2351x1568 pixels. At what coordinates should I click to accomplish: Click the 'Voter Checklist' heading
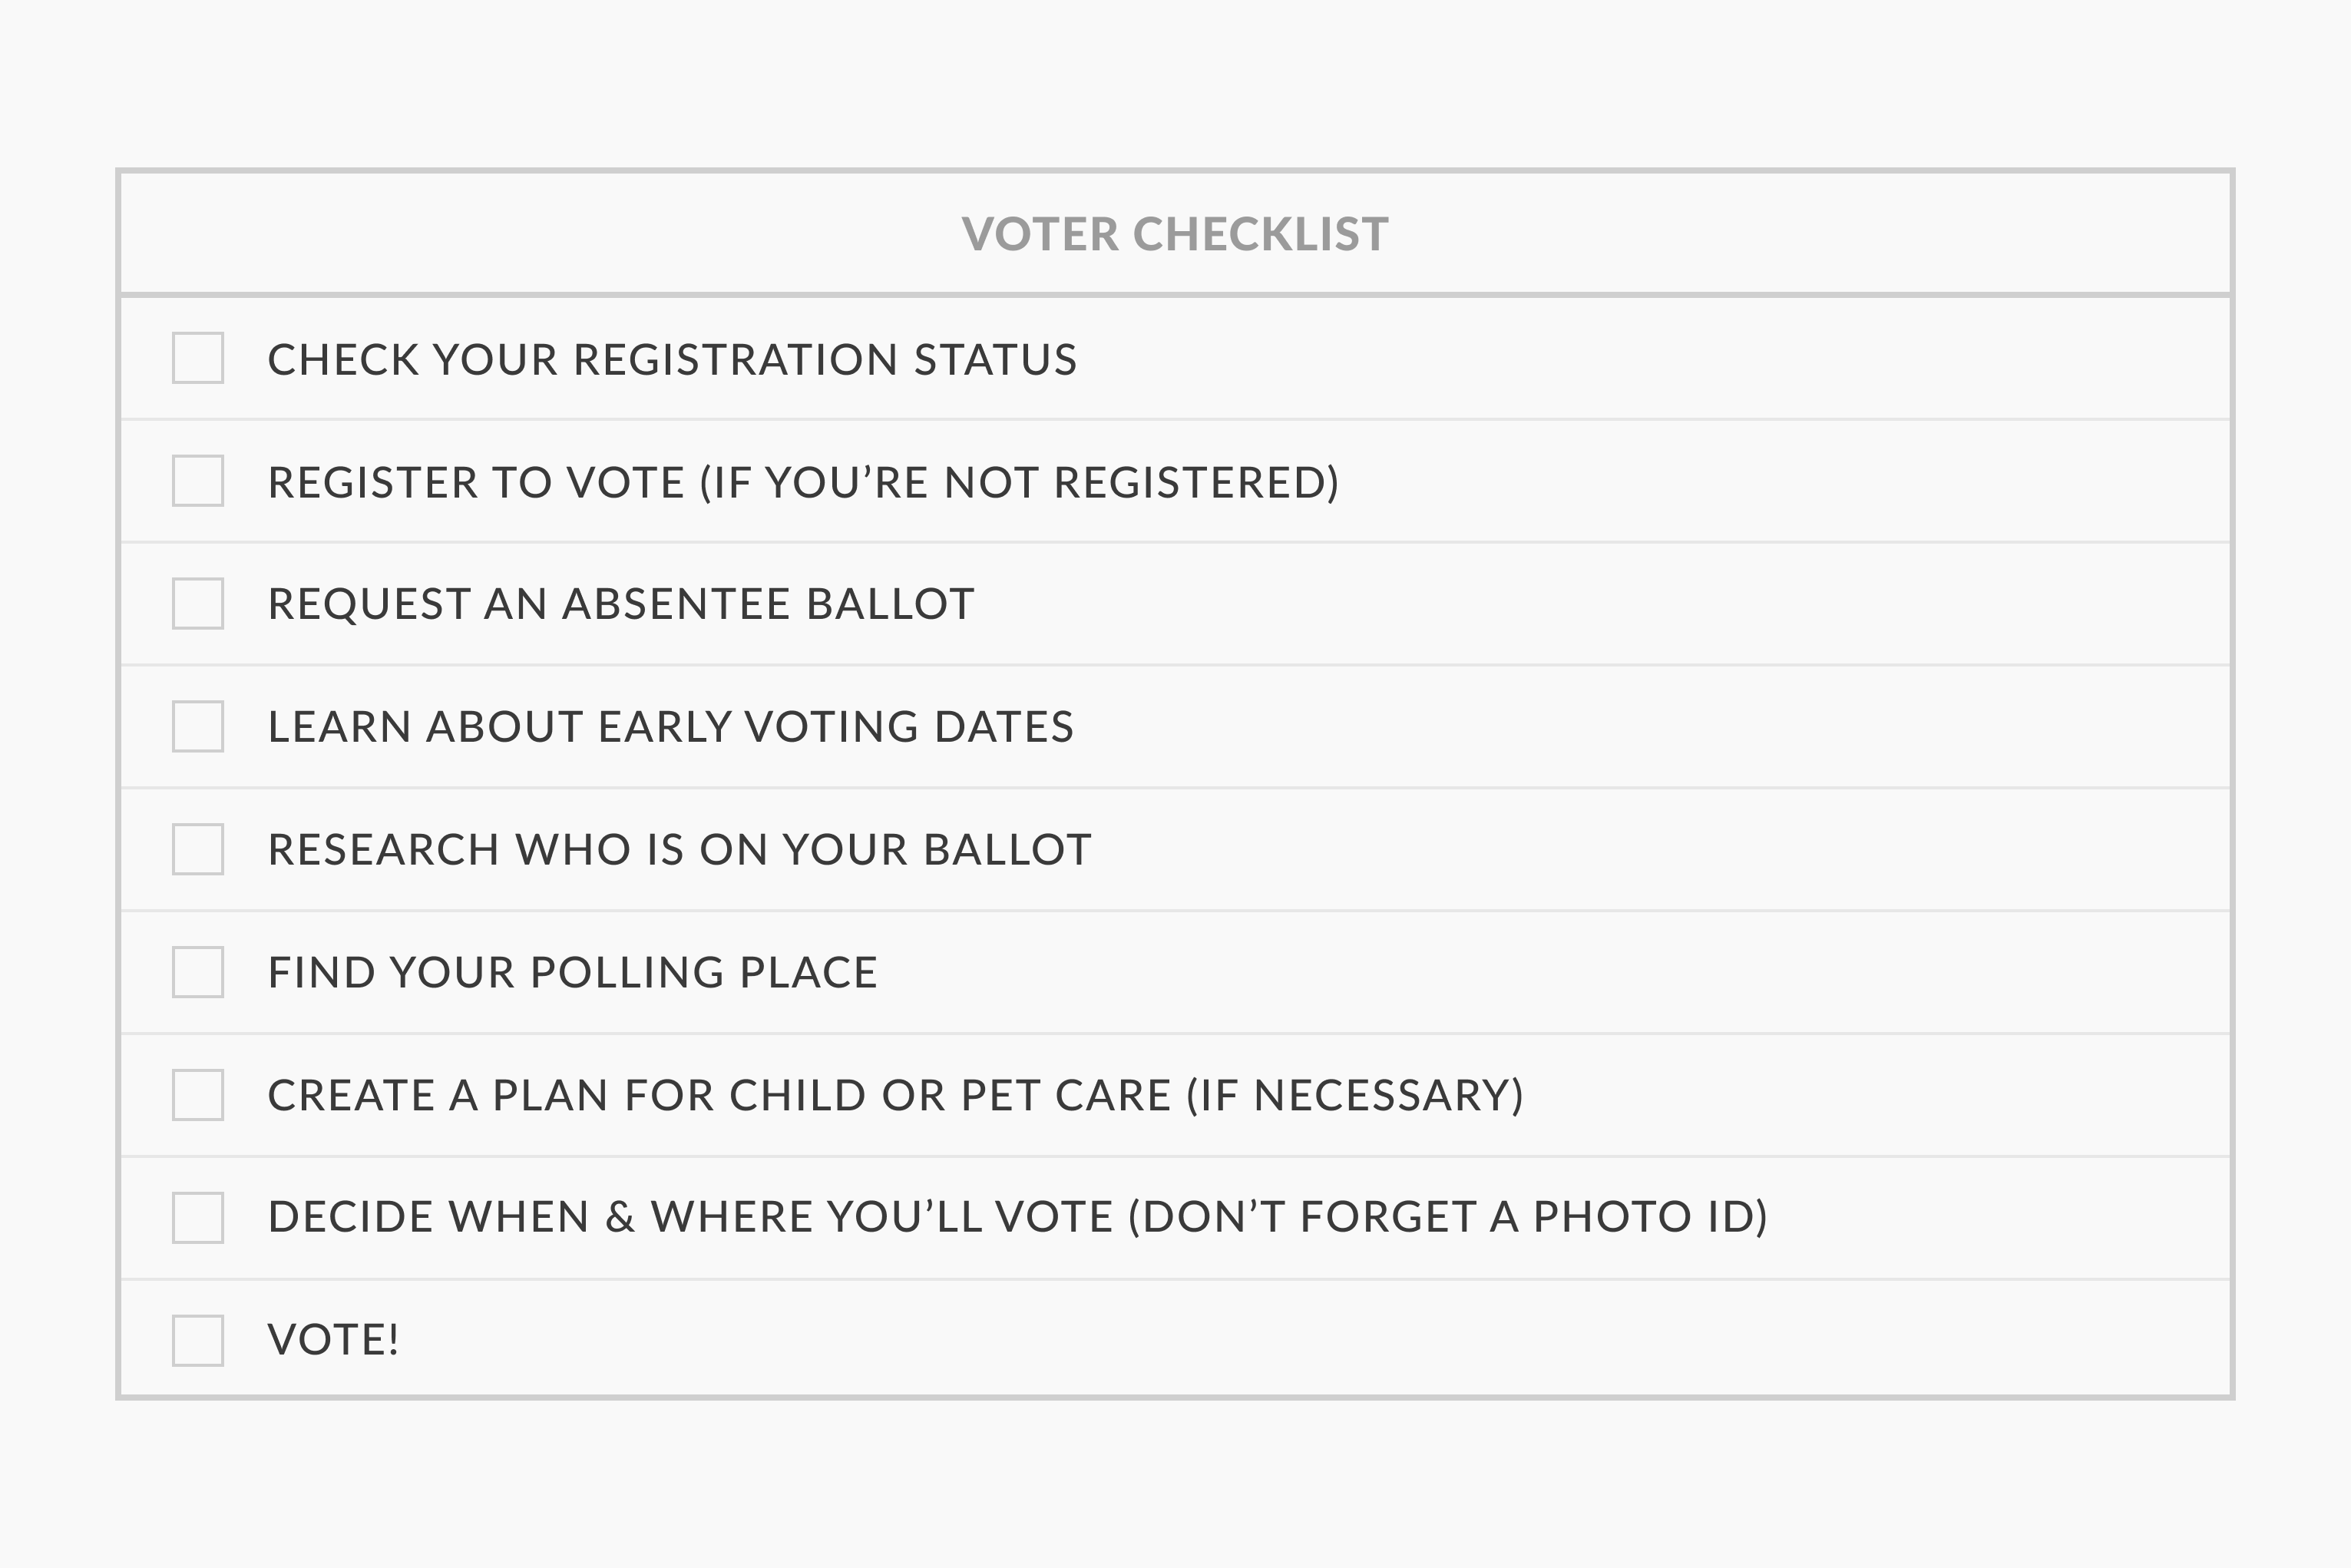click(x=1175, y=234)
